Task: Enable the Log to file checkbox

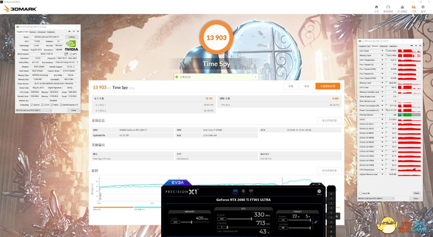Action: pos(360,193)
